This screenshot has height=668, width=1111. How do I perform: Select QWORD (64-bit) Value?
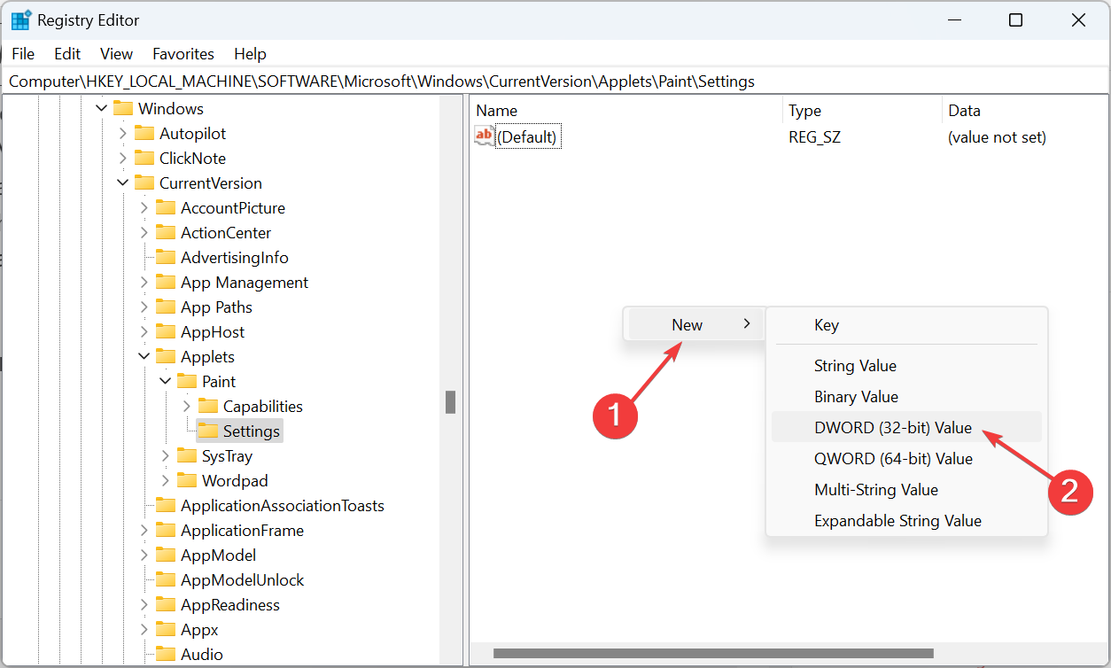(906, 459)
